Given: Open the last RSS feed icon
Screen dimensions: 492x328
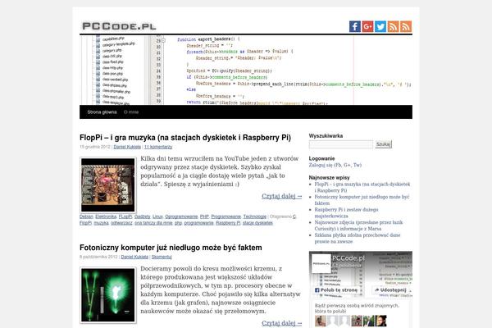Looking at the screenshot, I should [406, 27].
